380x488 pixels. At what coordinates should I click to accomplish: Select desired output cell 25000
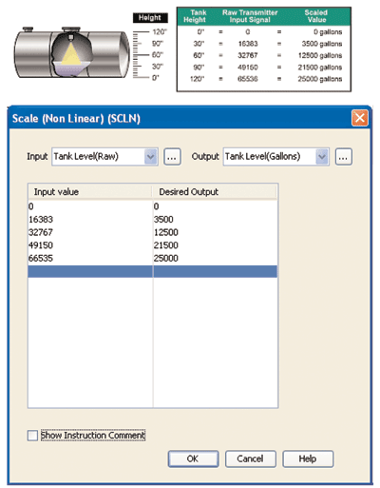click(x=215, y=259)
